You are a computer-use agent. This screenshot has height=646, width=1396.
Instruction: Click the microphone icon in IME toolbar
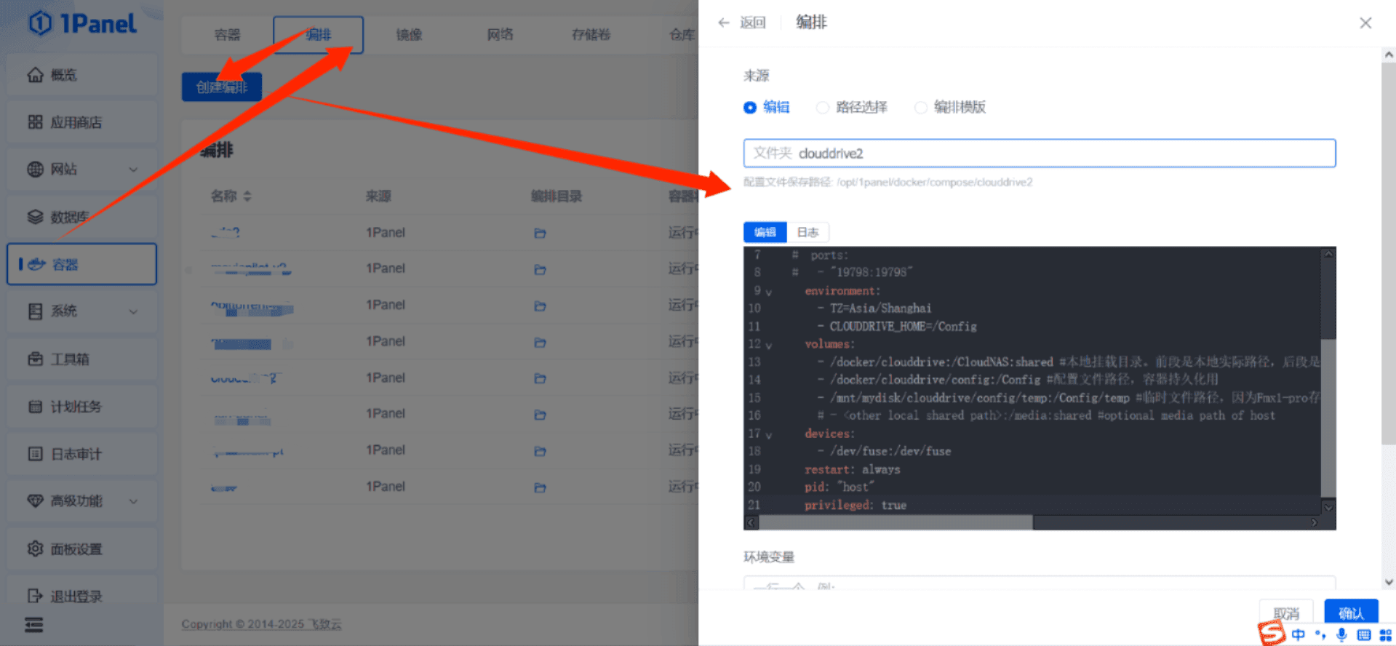click(x=1341, y=634)
